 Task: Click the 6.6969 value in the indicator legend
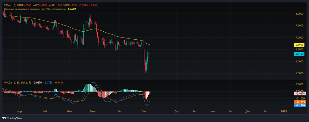coord(72,9)
